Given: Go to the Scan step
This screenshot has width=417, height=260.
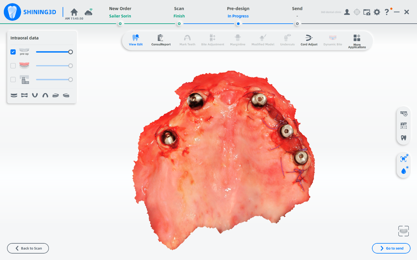Looking at the screenshot, I should point(179,12).
